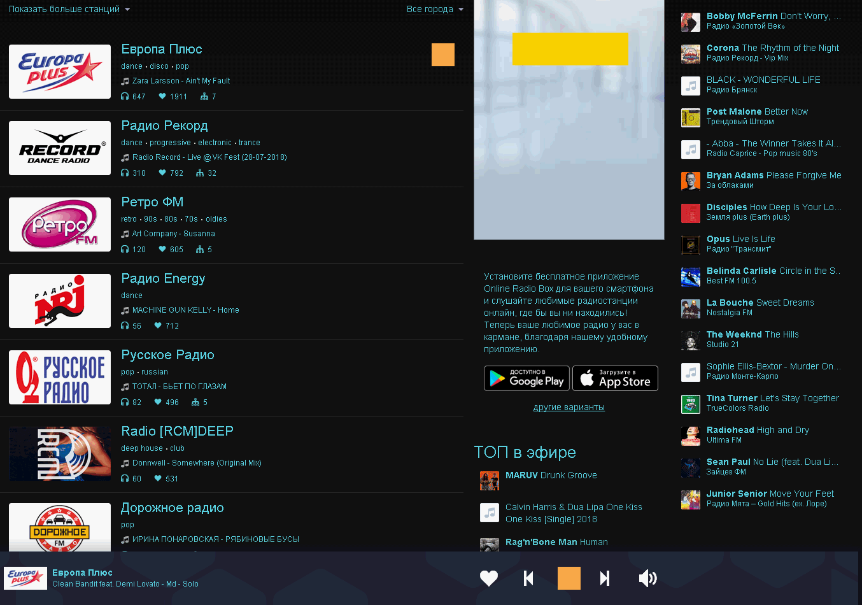
Task: Open Radiohead High and Dry track
Action: point(758,430)
